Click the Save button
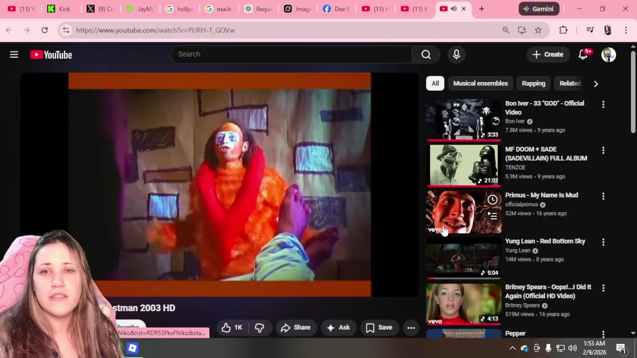The width and height of the screenshot is (637, 358). click(x=379, y=328)
